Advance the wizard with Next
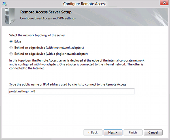The height and width of the screenshot is (140, 170). coord(113,132)
